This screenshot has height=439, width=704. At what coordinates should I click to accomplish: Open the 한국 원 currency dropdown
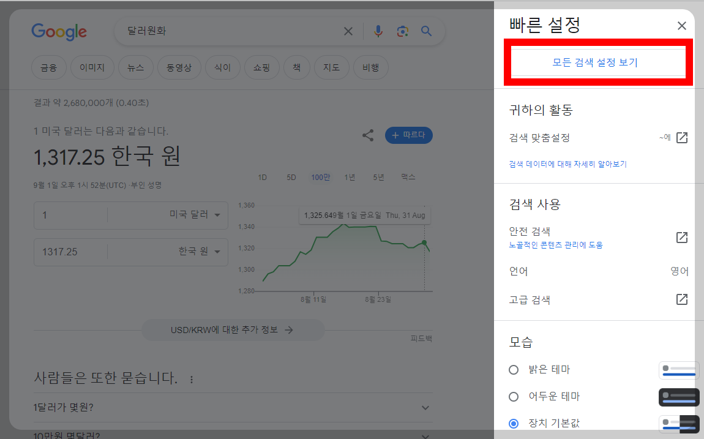tap(217, 252)
